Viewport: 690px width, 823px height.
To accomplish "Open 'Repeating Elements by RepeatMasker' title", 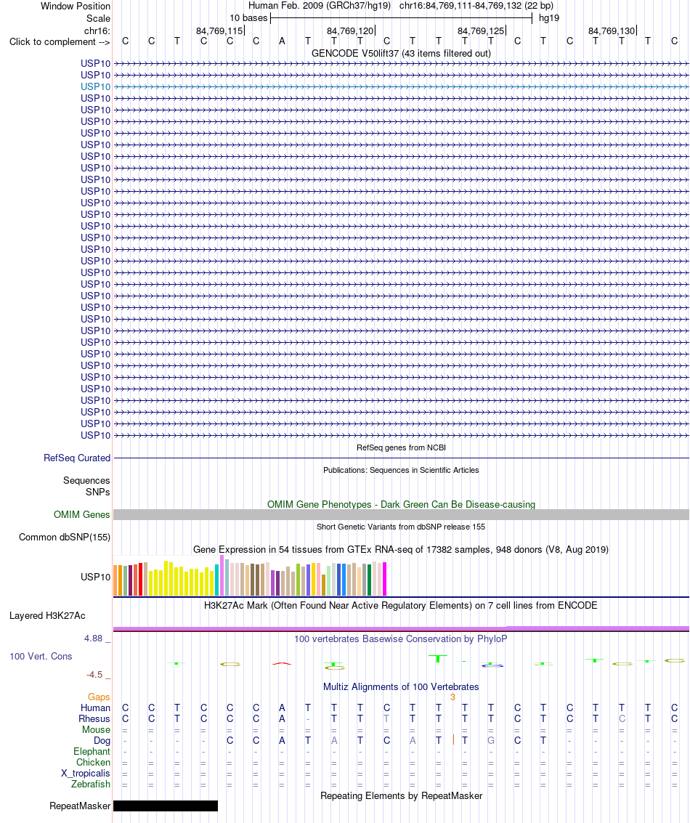I will (x=401, y=795).
